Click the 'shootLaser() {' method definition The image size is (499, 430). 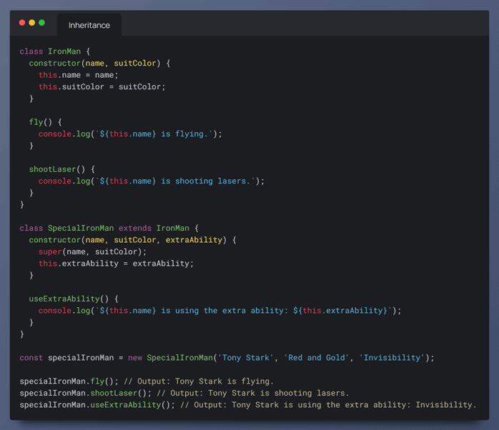pos(62,169)
